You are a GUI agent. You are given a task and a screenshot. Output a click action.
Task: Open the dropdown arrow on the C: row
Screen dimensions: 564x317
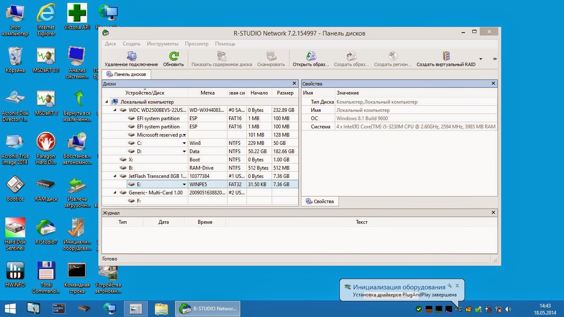coord(184,143)
